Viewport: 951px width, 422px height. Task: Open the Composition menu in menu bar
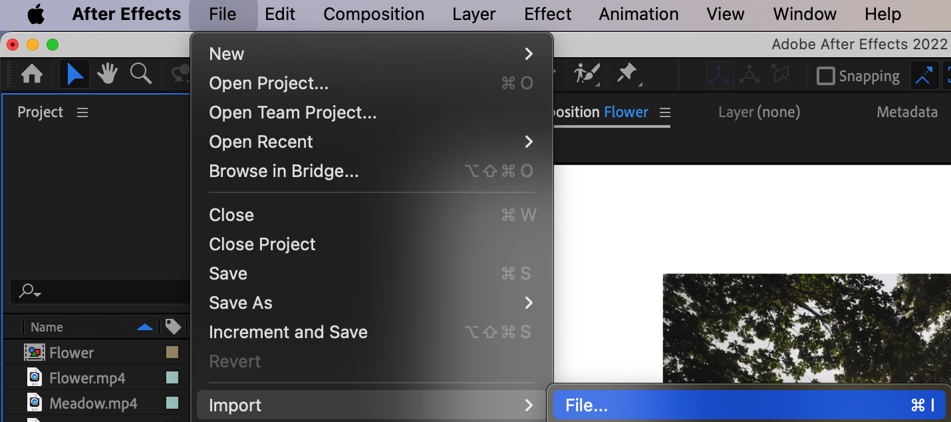[x=374, y=14]
